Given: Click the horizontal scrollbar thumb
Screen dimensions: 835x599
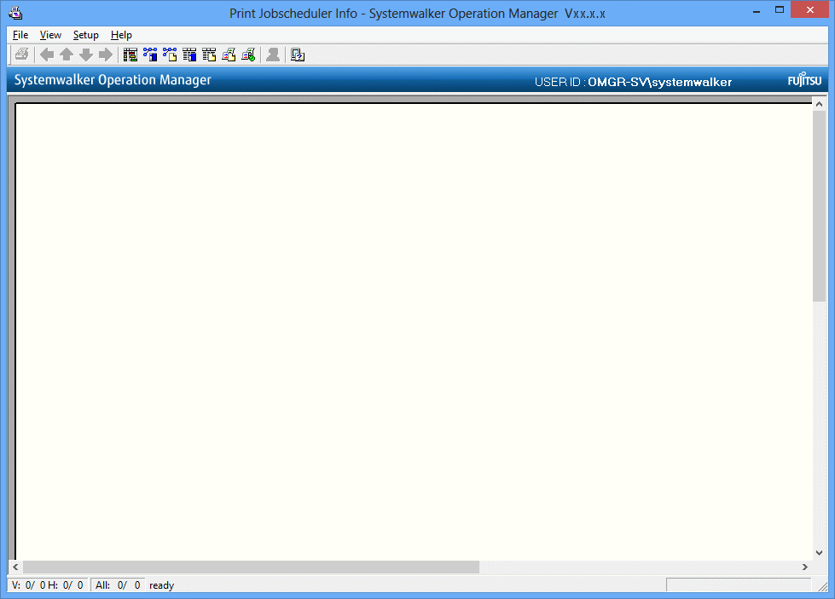Looking at the screenshot, I should click(x=251, y=567).
